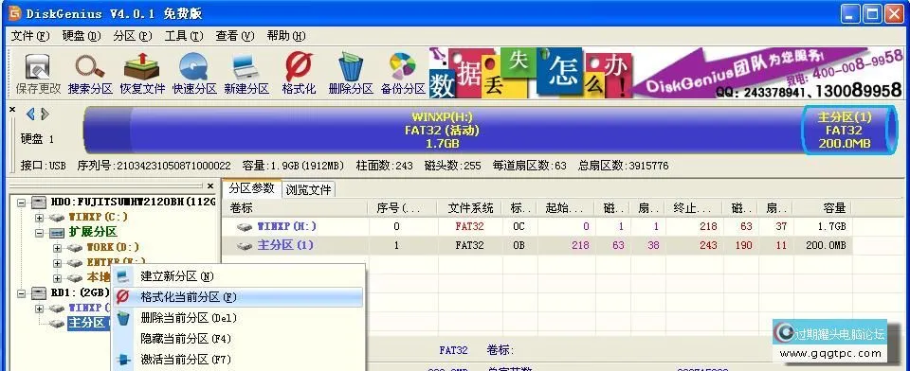The height and width of the screenshot is (371, 910).
Task: Open the 硬盘(D) menu
Action: tap(82, 36)
